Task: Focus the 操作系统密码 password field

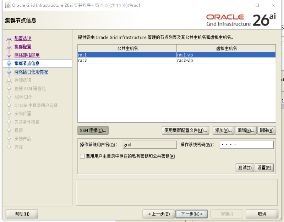Action: point(247,145)
